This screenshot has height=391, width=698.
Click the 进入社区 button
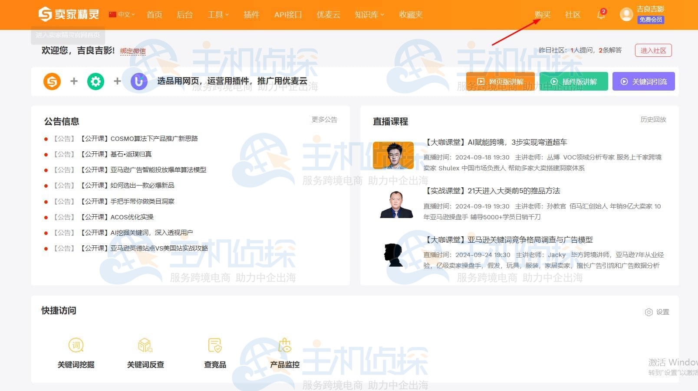[x=654, y=50]
